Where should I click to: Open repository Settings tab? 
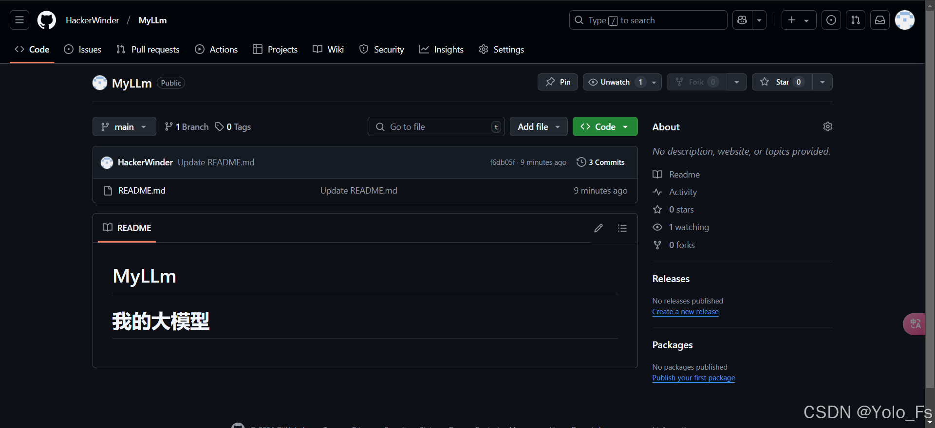pyautogui.click(x=502, y=49)
